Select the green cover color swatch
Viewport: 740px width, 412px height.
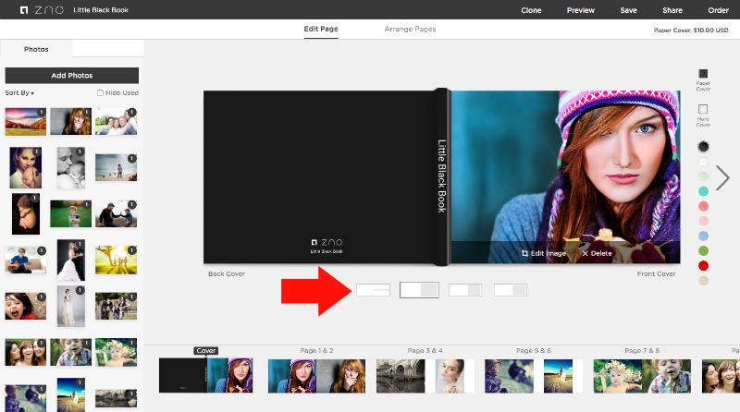[x=703, y=250]
